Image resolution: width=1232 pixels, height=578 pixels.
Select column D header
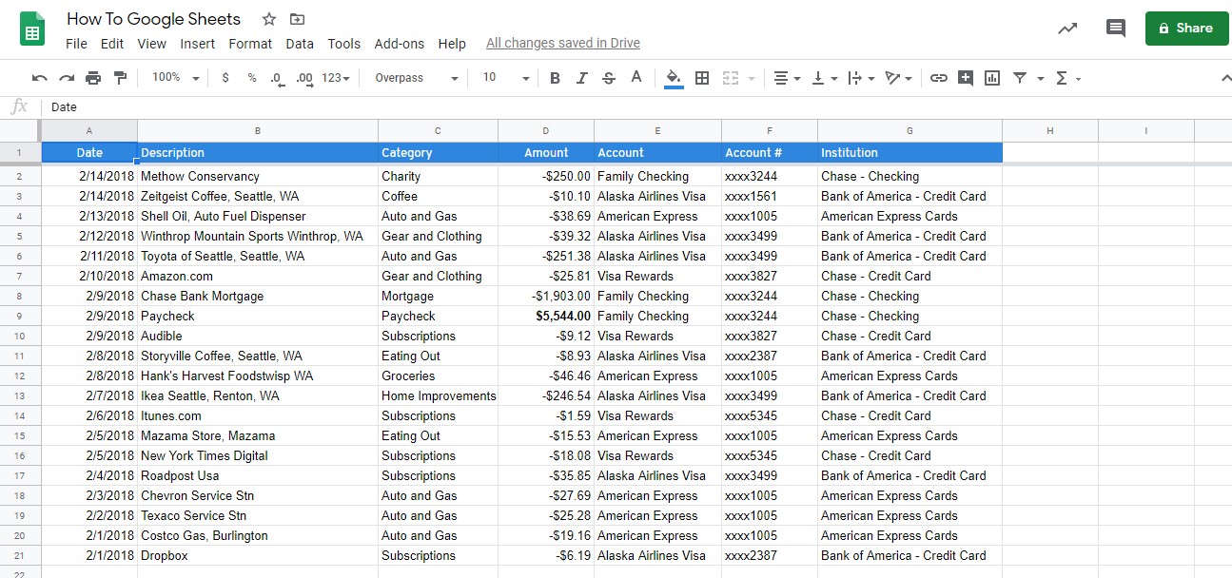click(546, 130)
